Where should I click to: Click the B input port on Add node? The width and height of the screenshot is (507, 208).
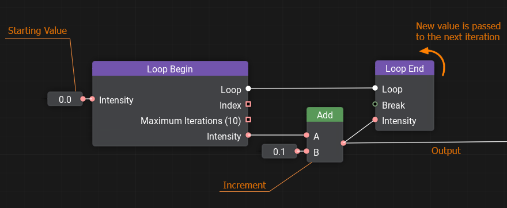[x=307, y=151]
